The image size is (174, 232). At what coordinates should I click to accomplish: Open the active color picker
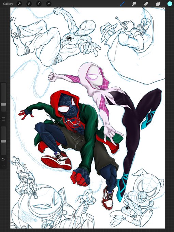pos(170,4)
